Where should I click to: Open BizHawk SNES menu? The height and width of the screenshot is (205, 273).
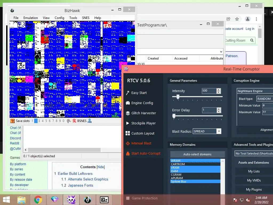pos(86,18)
